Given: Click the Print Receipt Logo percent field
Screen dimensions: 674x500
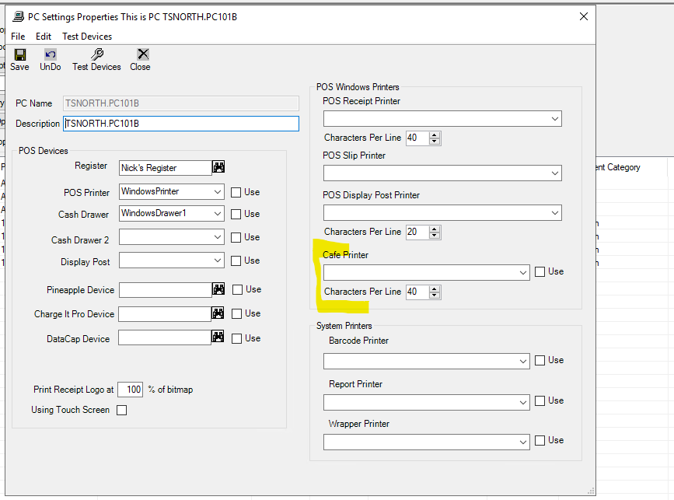Looking at the screenshot, I should 131,390.
